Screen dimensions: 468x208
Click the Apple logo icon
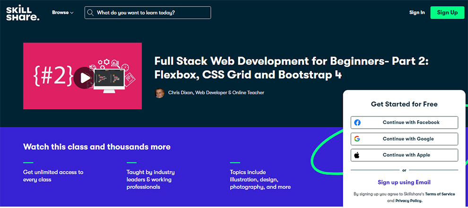pos(357,155)
